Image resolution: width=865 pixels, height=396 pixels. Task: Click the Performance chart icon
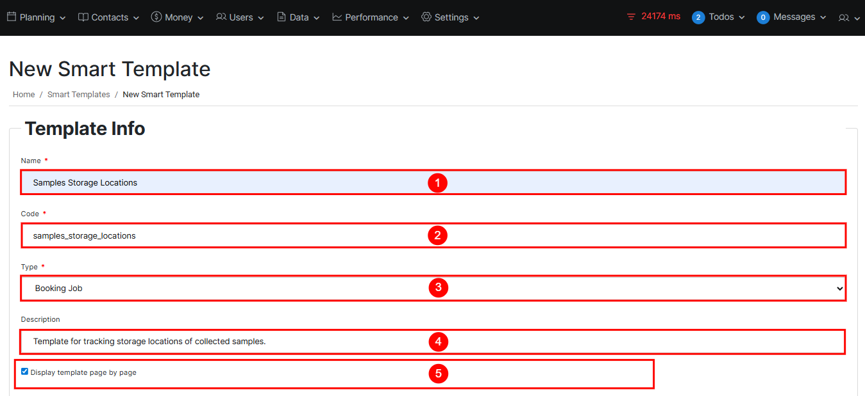337,17
